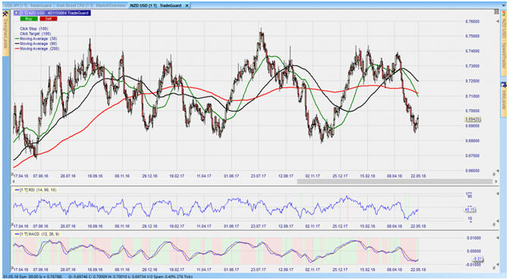Screen dimensions: 509x280
Task: Click the InfoLevels panel icon
Action: 504,85
